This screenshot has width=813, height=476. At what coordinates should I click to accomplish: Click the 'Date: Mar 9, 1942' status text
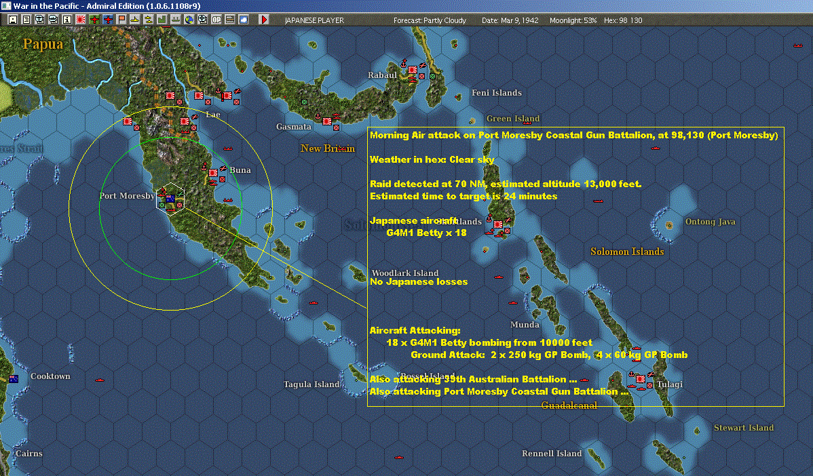[510, 20]
